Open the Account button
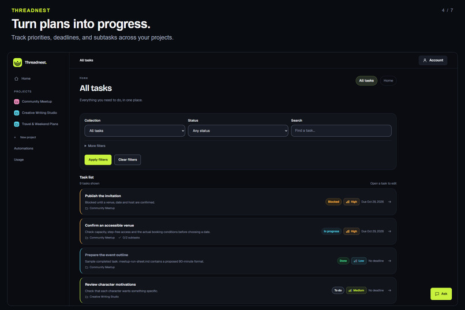The width and height of the screenshot is (465, 310). [433, 60]
